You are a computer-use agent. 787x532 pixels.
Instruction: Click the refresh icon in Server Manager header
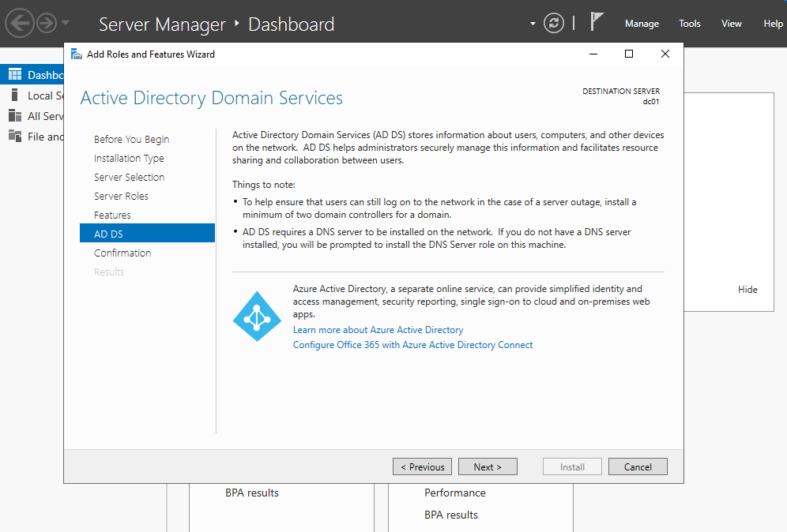(554, 23)
